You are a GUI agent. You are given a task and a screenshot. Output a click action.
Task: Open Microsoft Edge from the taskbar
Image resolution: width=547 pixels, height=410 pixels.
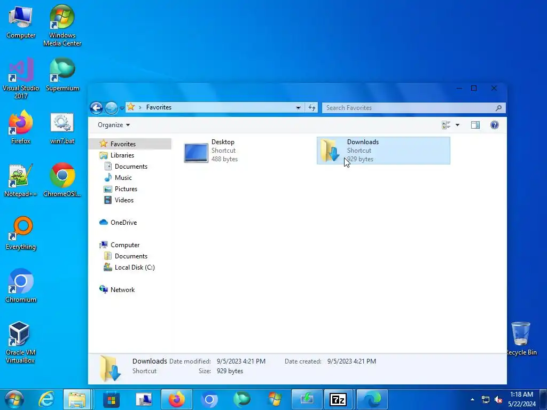coord(372,399)
